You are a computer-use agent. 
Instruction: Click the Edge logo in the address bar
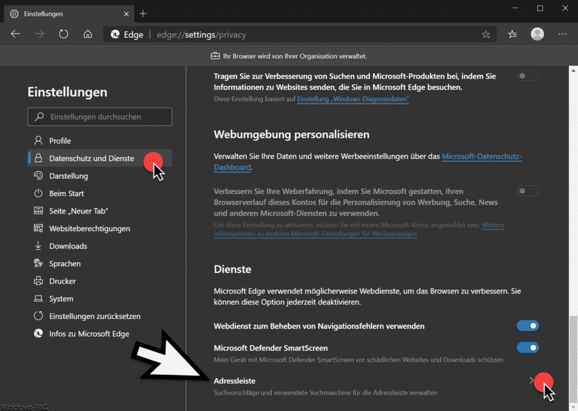click(115, 34)
